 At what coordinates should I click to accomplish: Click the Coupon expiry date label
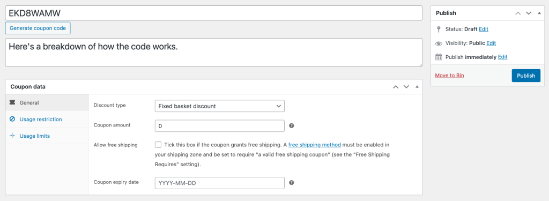coord(116,182)
